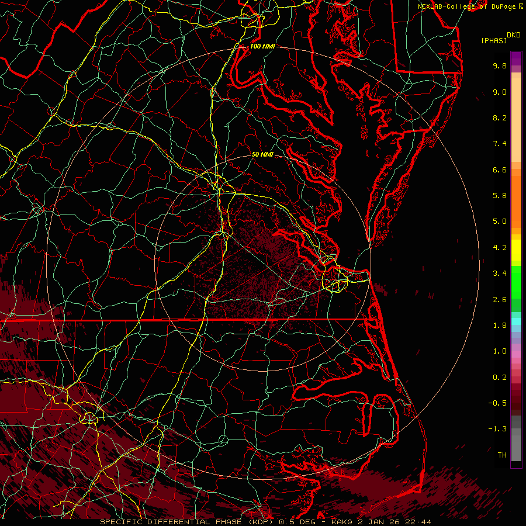Click the DKD label above the color scale
The width and height of the screenshot is (526, 526).
coord(513,35)
